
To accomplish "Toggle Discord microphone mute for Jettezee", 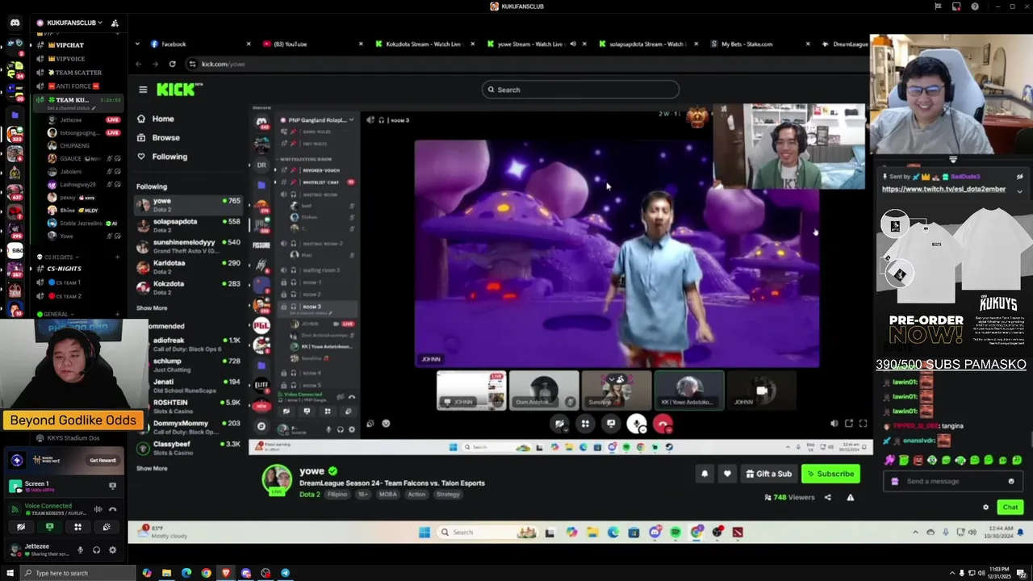I will [80, 550].
